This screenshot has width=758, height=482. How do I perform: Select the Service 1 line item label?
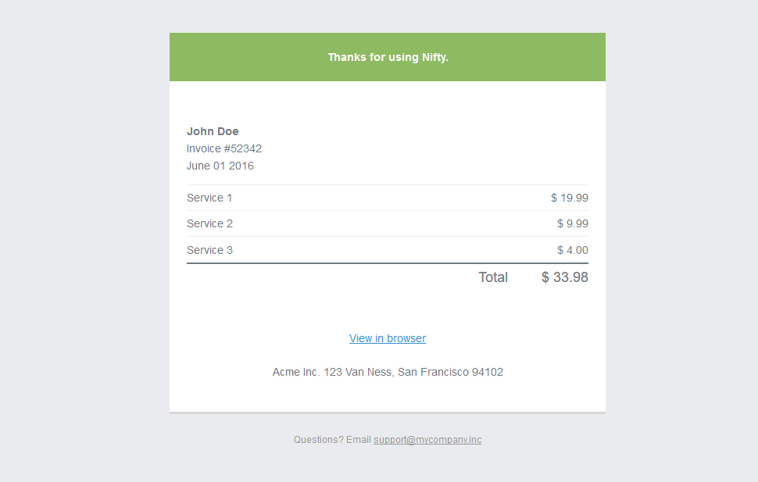click(209, 198)
